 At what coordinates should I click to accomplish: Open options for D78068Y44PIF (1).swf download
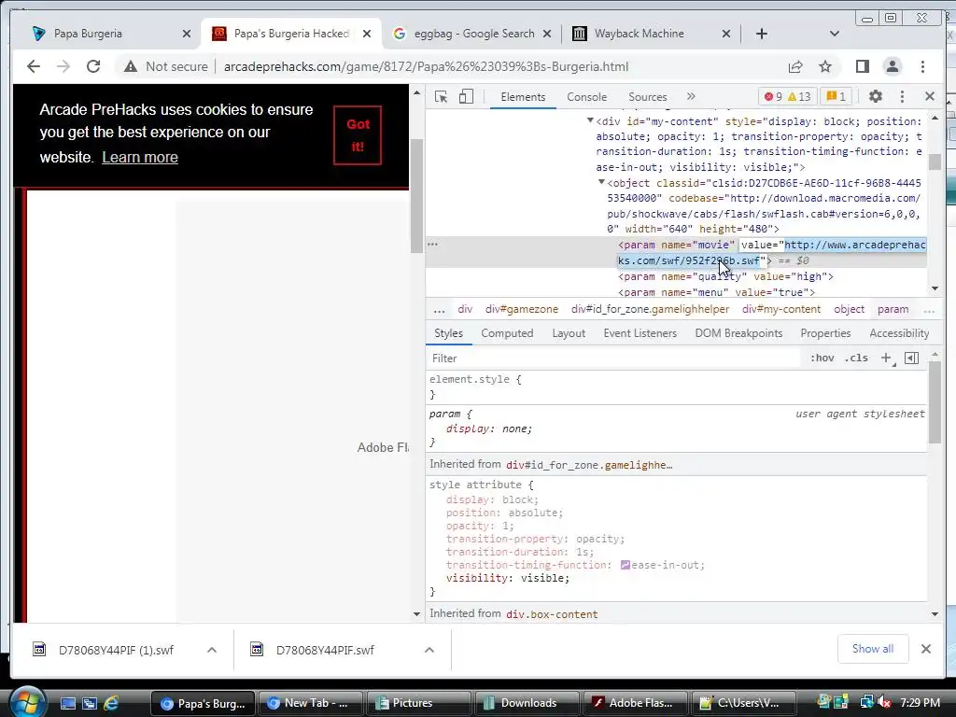212,650
